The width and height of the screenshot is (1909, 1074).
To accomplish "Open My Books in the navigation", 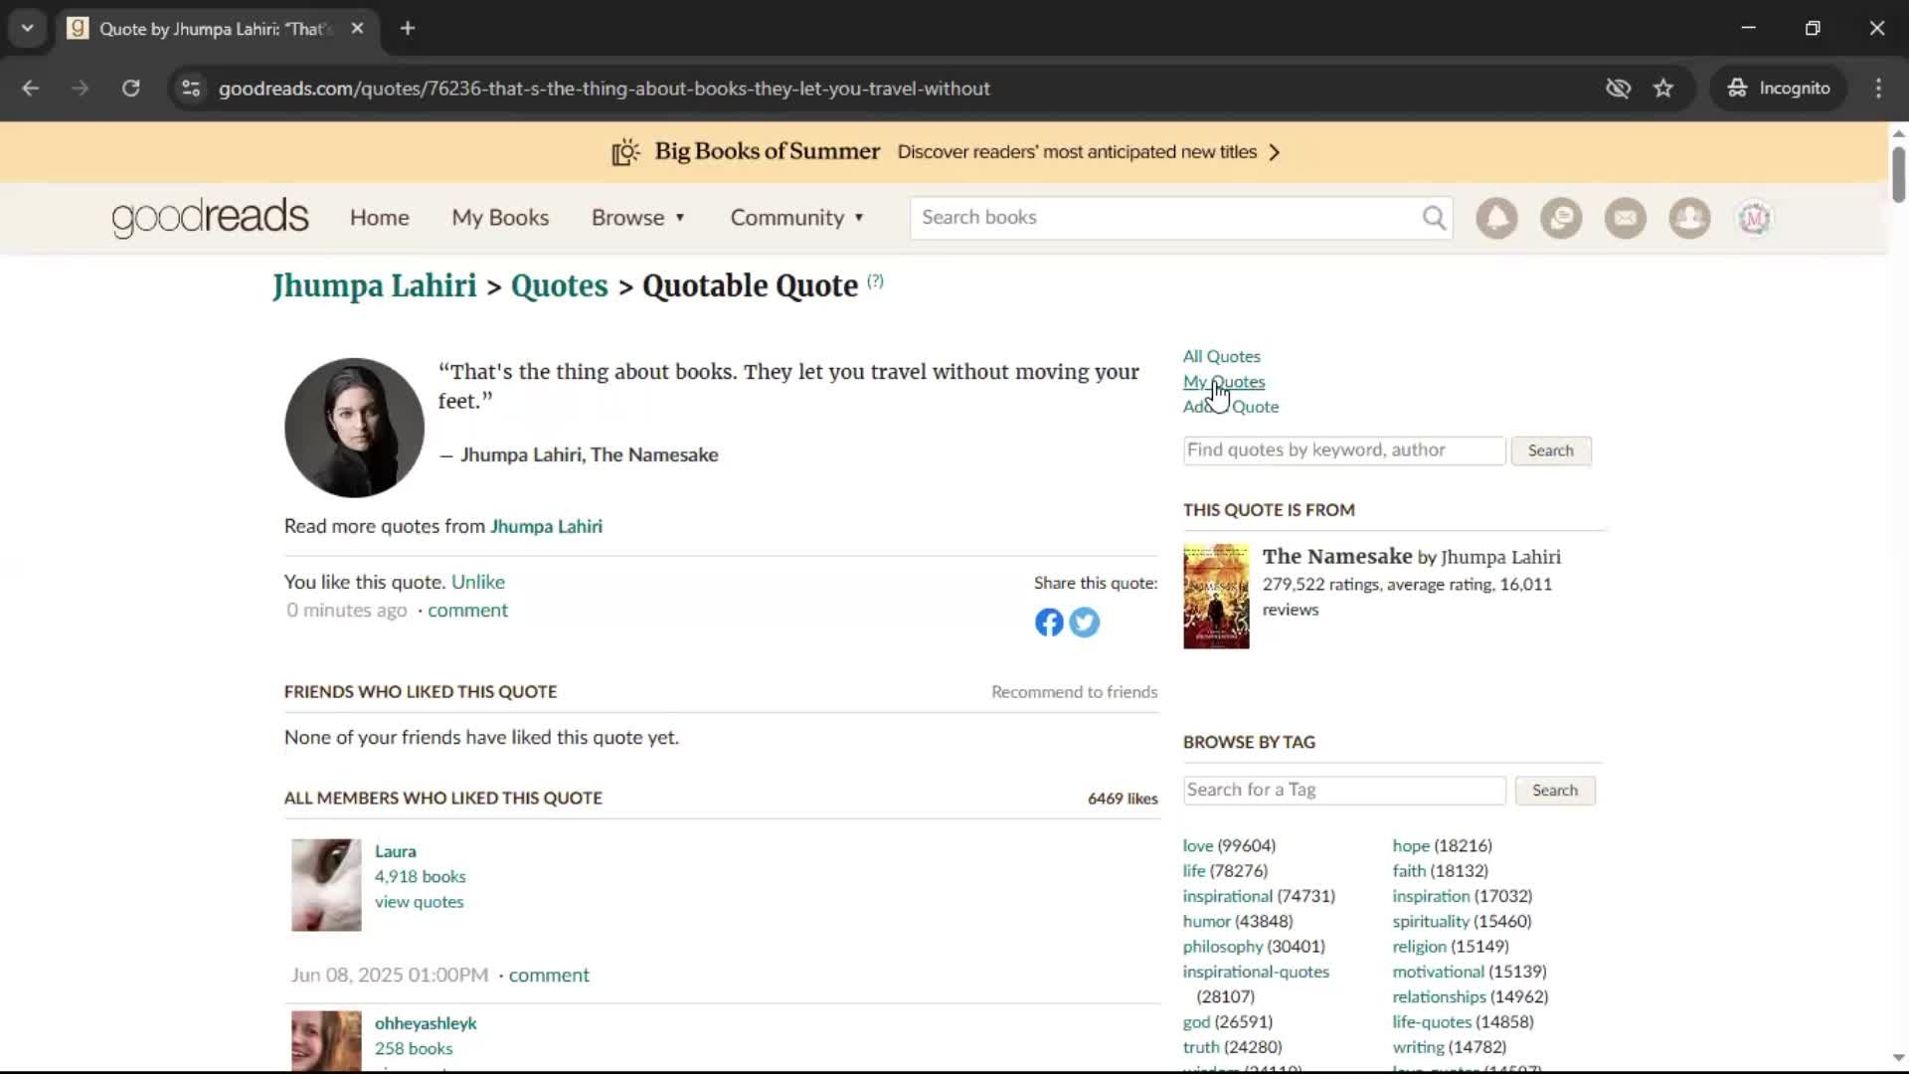I will click(x=500, y=218).
